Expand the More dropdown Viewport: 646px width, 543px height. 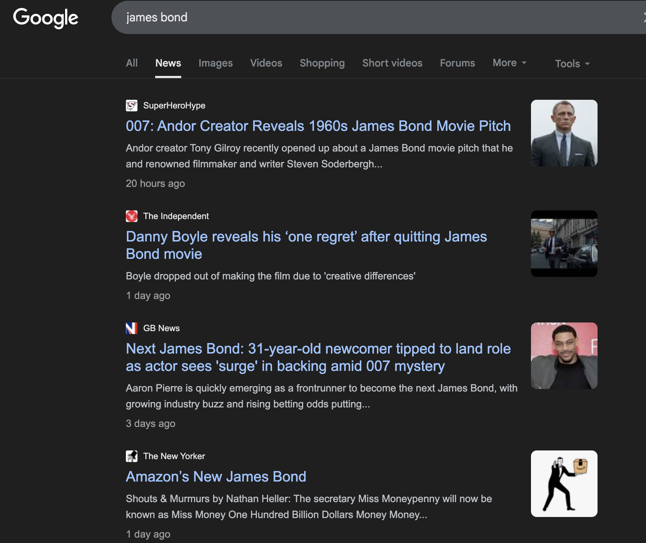(x=510, y=63)
